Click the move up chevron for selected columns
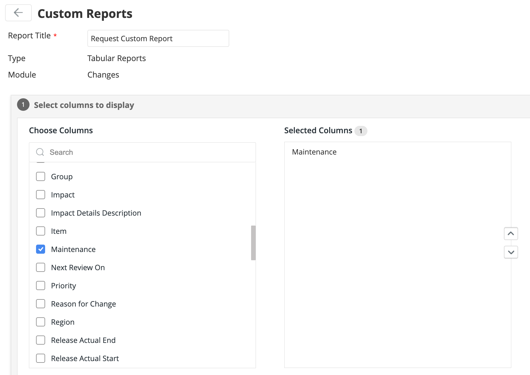The image size is (530, 375). point(511,234)
